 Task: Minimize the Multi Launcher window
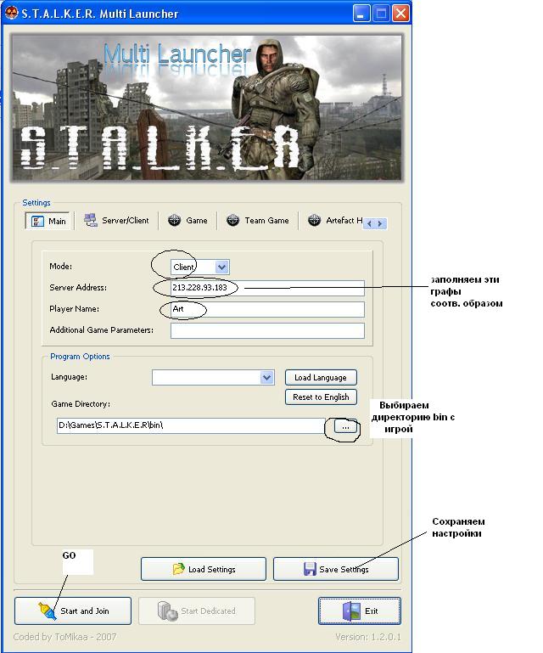(361, 14)
